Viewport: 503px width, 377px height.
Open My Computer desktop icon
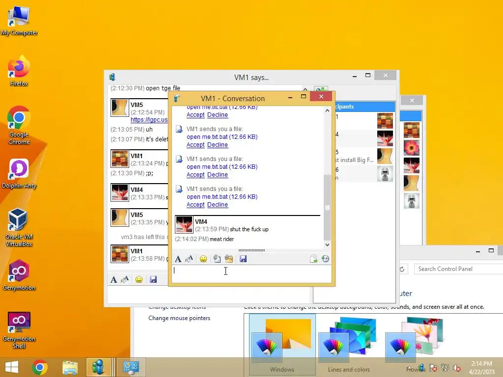(x=19, y=21)
